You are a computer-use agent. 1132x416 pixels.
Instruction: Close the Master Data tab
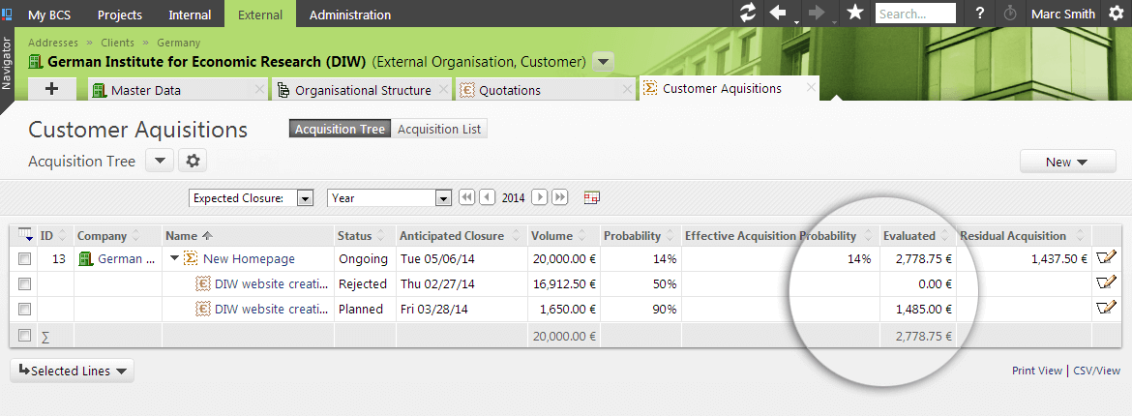[260, 90]
